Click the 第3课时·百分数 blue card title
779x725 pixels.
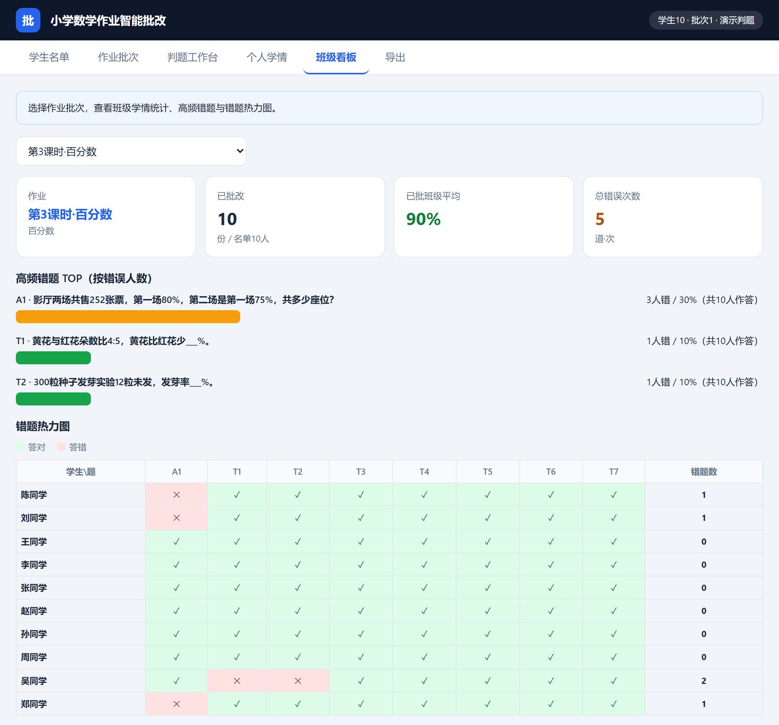(x=70, y=214)
